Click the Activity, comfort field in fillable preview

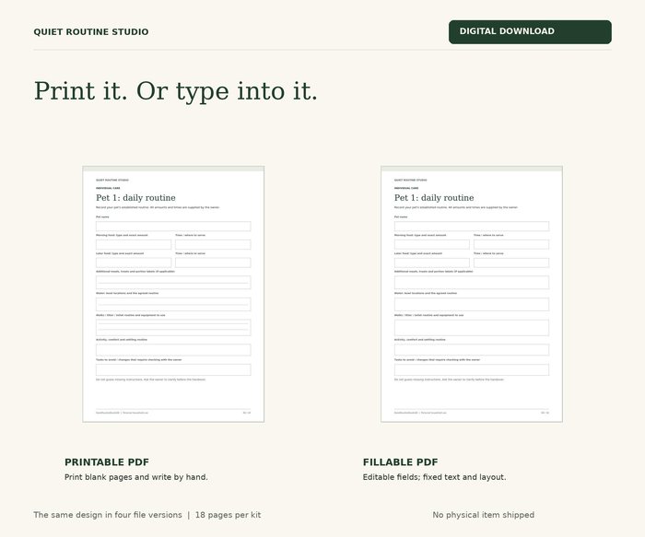[x=472, y=350]
